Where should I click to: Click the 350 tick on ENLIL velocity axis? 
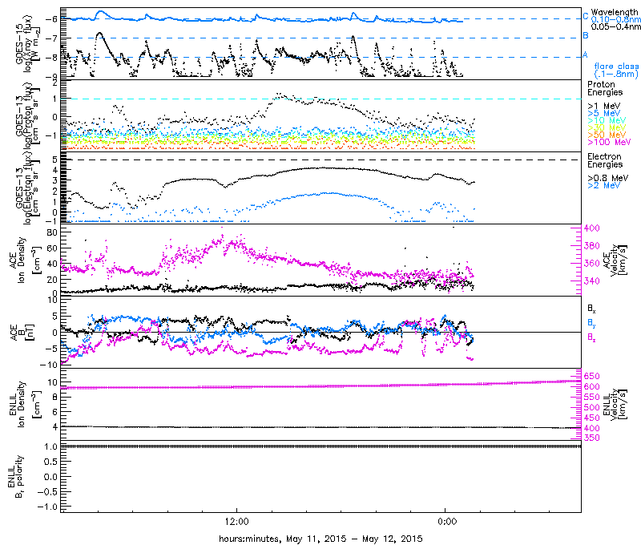point(591,438)
